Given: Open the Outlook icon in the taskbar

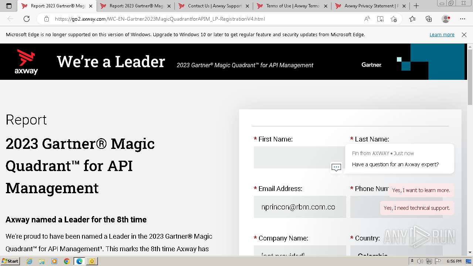Looking at the screenshot, I should 92,261.
